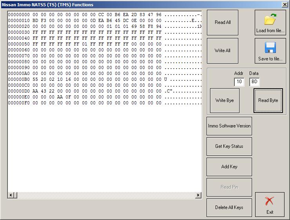Viewport: 290px width, 220px height.
Task: Close the Nissan Immo NATS5 window
Action: click(285, 5)
